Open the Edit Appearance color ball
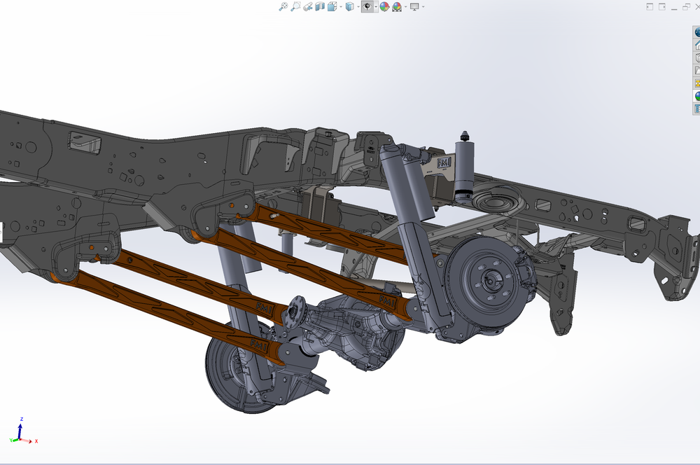The height and width of the screenshot is (465, 700). (x=383, y=7)
